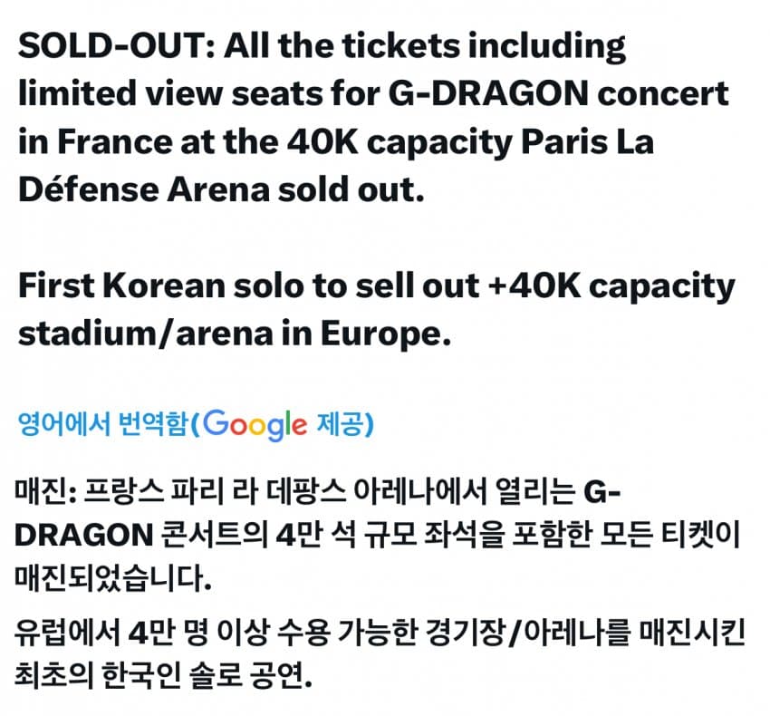Click the "Défense Arena sold out." line
The image size is (770, 716).
[x=220, y=193]
